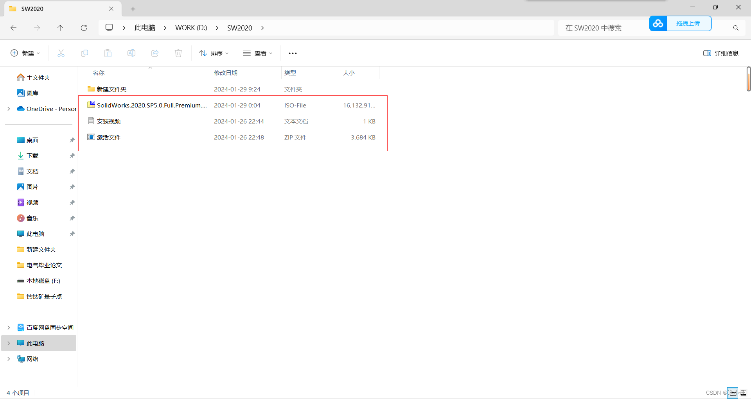Select the 新建文件夹 folder row
This screenshot has height=399, width=751.
pos(232,89)
